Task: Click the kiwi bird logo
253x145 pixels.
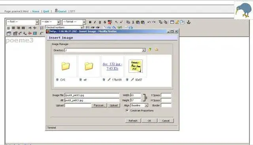Action: coord(244,10)
